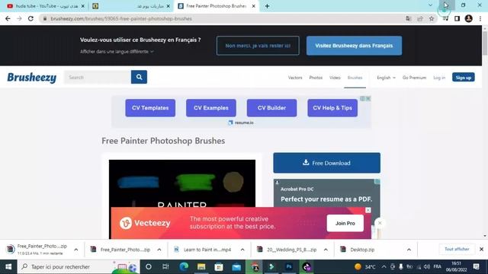This screenshot has height=274, width=488.
Task: Open Chrome three-dot menu
Action: click(x=480, y=18)
